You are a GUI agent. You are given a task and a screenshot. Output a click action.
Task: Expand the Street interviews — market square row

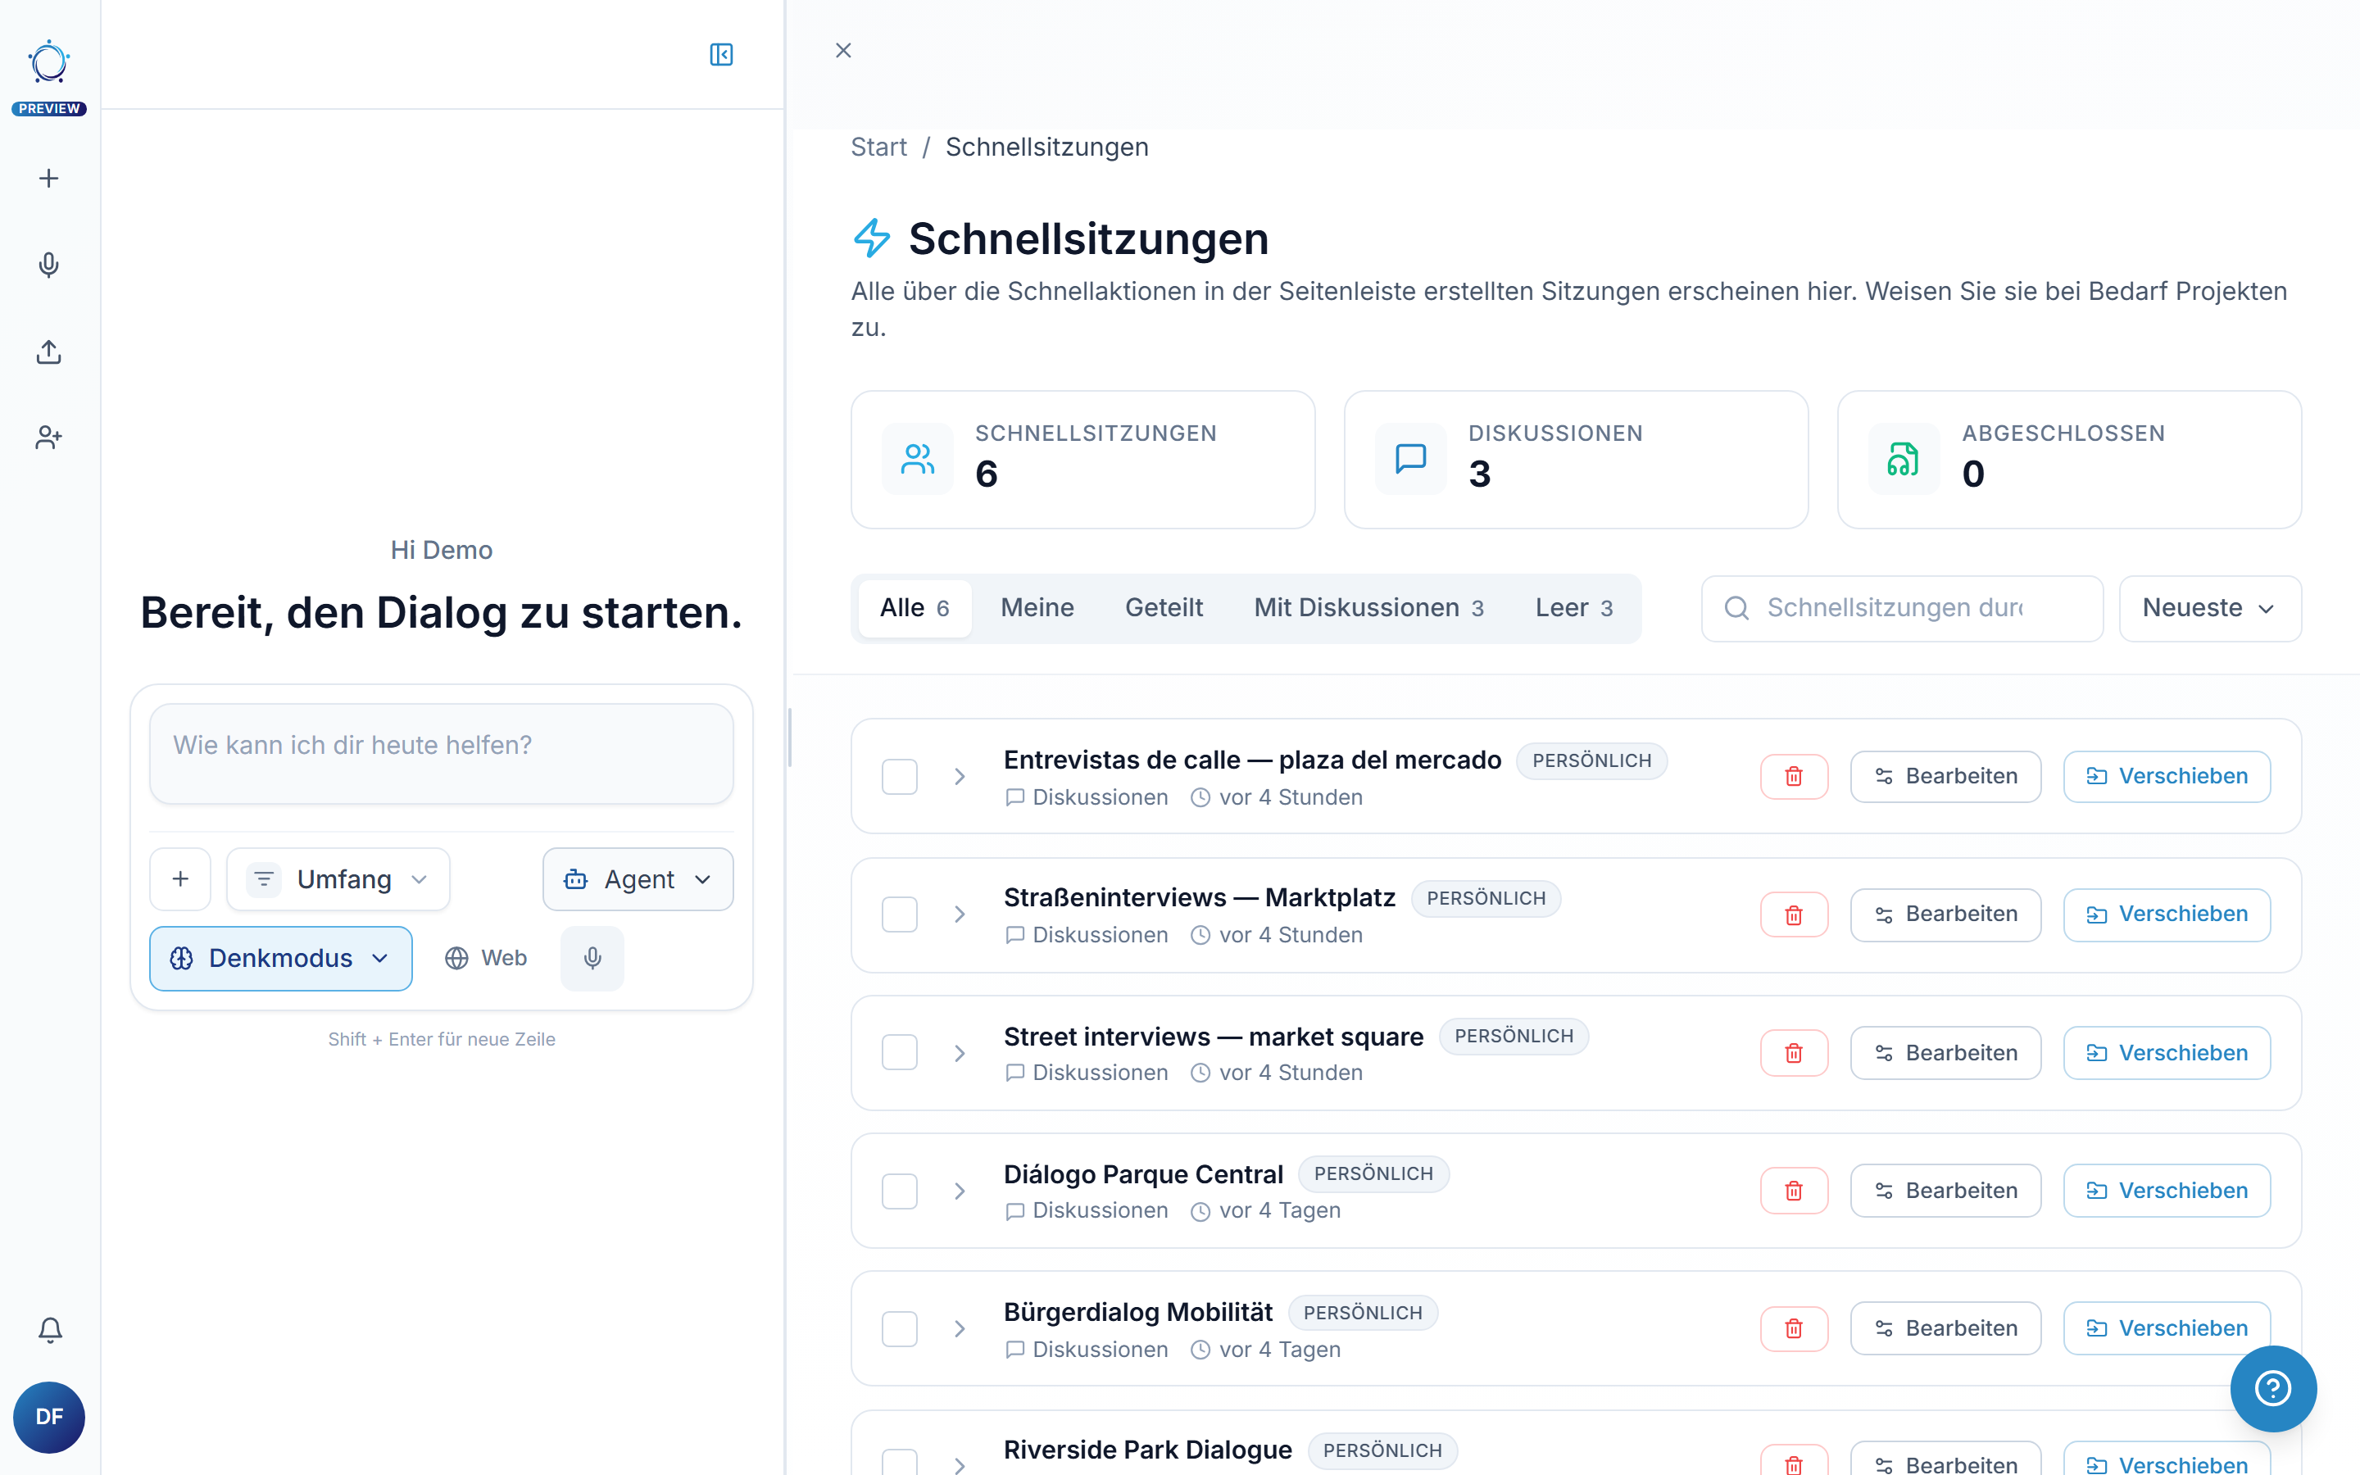pyautogui.click(x=960, y=1053)
